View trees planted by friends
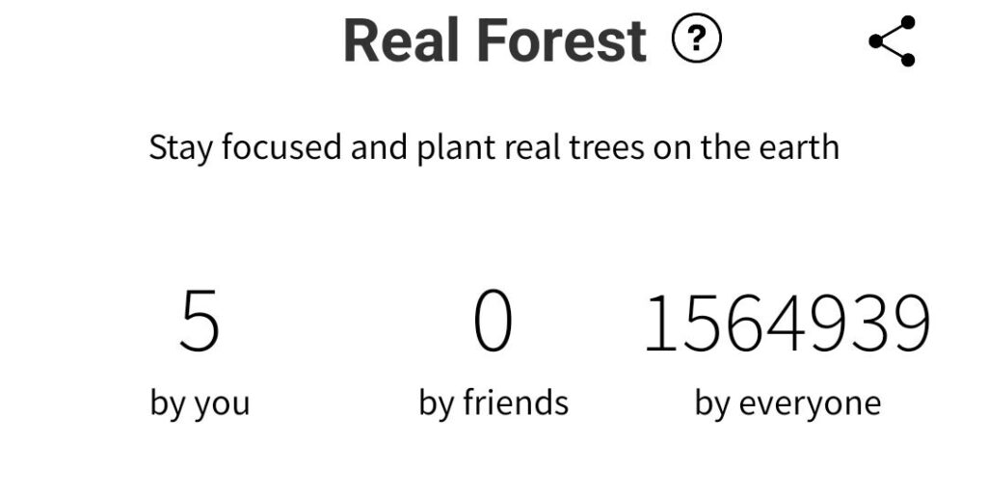Image resolution: width=987 pixels, height=493 pixels. (x=493, y=321)
